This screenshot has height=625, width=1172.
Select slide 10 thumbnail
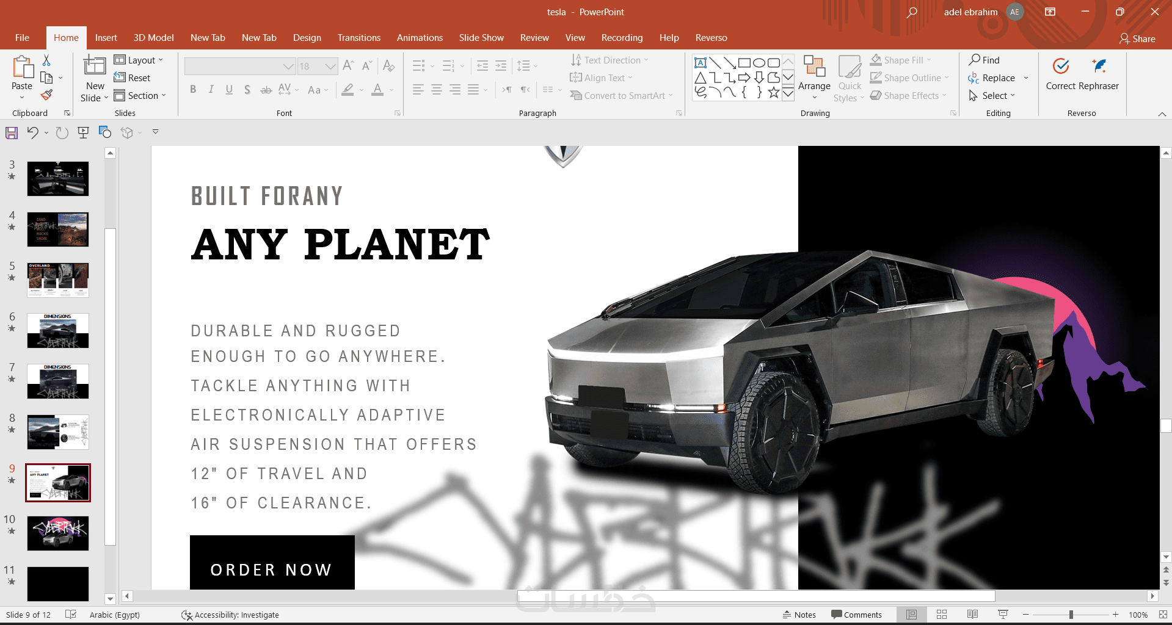tap(58, 533)
